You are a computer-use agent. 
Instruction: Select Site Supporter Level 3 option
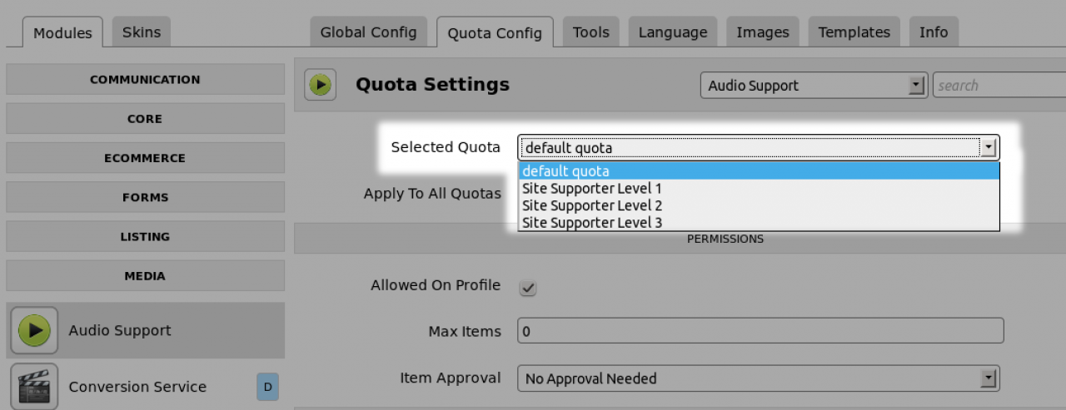(x=591, y=223)
